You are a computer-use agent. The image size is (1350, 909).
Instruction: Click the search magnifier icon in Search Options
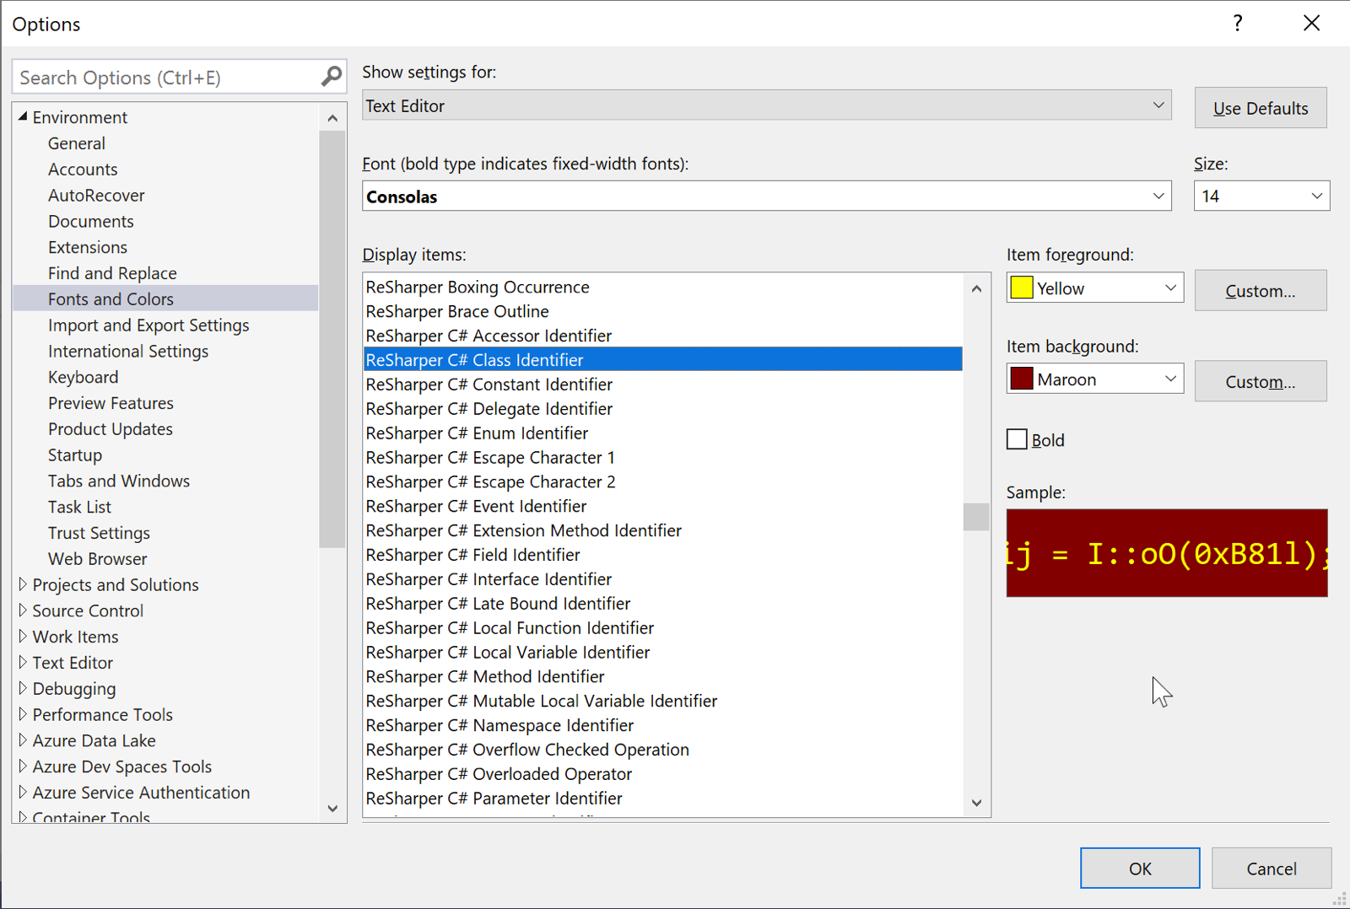(332, 77)
